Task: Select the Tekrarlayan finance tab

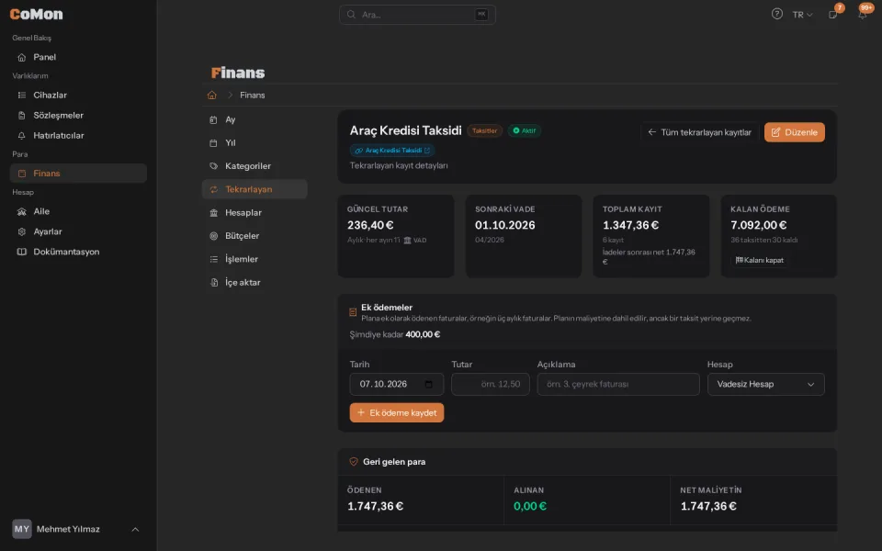Action: tap(254, 189)
